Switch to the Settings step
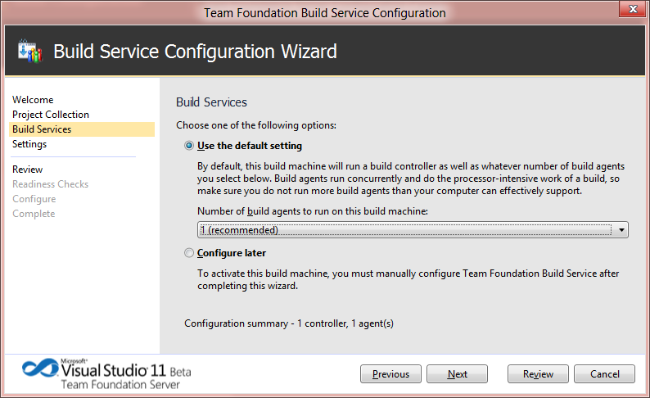This screenshot has width=650, height=398. click(x=29, y=144)
